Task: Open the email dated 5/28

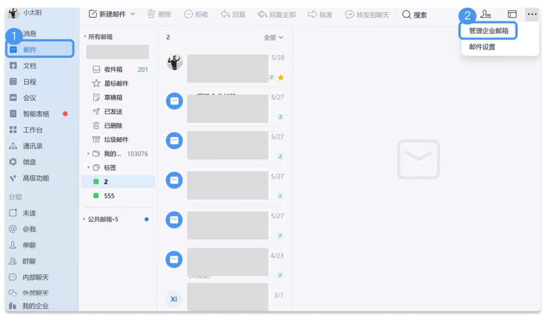Action: (x=225, y=67)
